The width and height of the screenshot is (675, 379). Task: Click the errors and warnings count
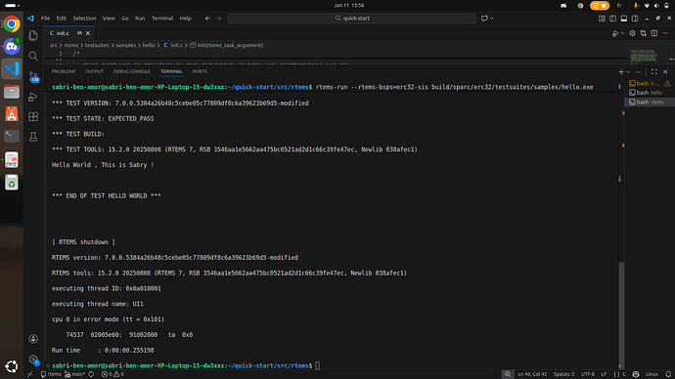tap(112, 374)
